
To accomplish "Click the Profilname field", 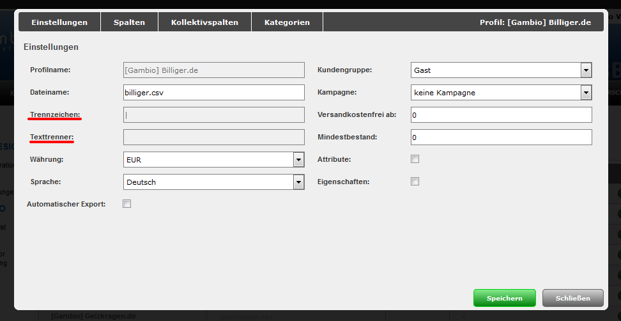I will click(x=213, y=70).
